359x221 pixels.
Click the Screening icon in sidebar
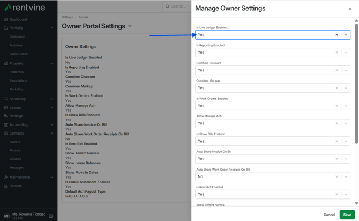(6, 99)
